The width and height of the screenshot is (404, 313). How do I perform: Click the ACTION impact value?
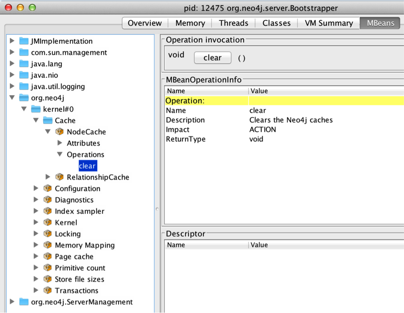[263, 129]
